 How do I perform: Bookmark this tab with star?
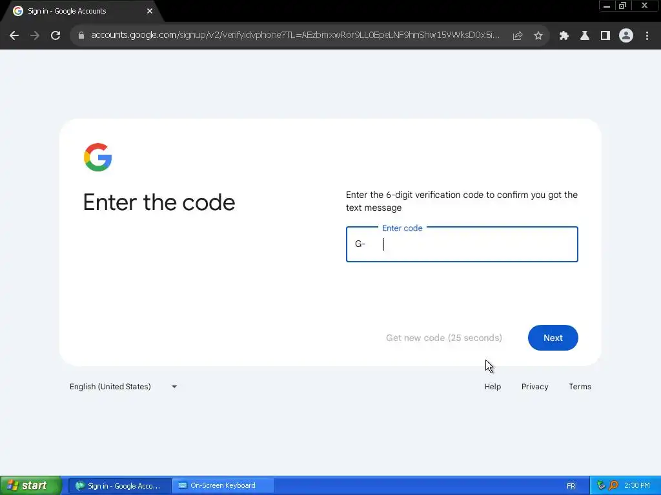[538, 35]
